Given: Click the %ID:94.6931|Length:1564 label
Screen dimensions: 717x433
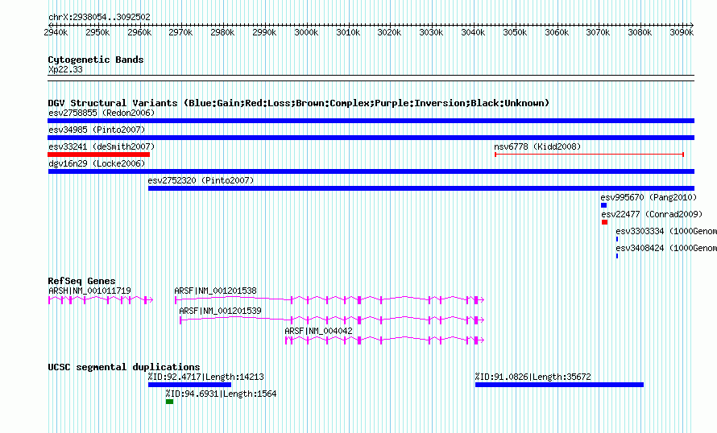Looking at the screenshot, I should [222, 394].
